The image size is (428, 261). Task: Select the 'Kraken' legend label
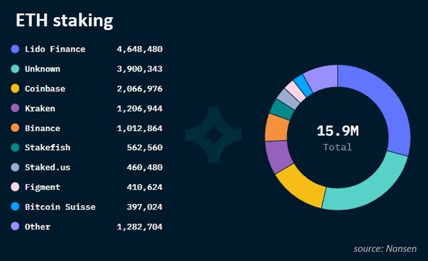point(40,108)
